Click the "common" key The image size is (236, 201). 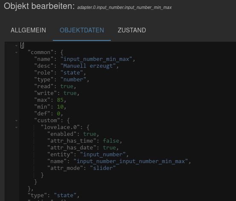click(x=40, y=52)
